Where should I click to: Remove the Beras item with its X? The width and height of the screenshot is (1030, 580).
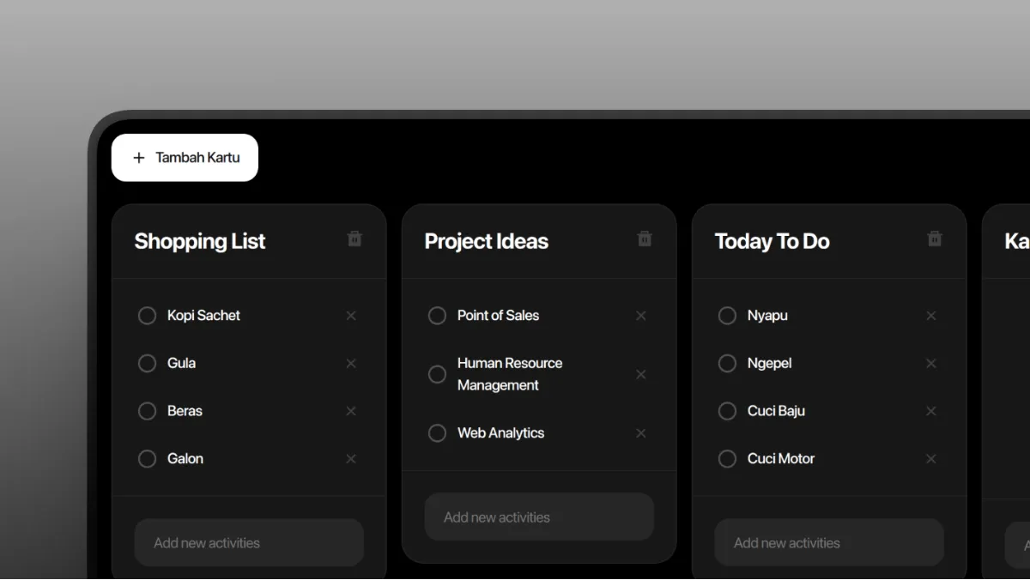pyautogui.click(x=351, y=411)
